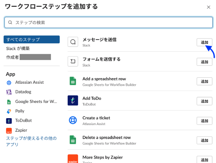
Task: Click the ToDoBot icon in App sidebar
Action: [9, 121]
